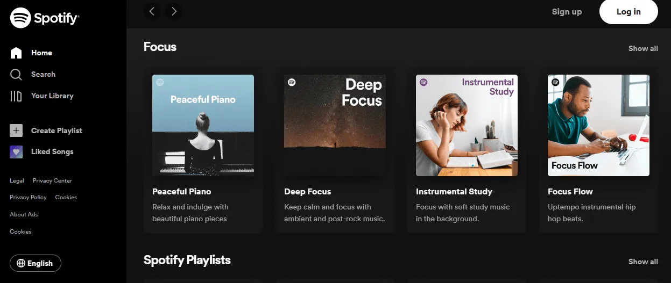Click the Peaceful Piano card title
This screenshot has width=671, height=283.
click(182, 191)
